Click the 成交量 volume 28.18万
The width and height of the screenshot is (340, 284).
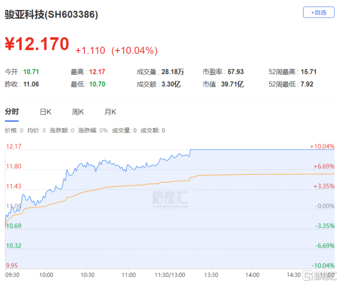coord(173,72)
